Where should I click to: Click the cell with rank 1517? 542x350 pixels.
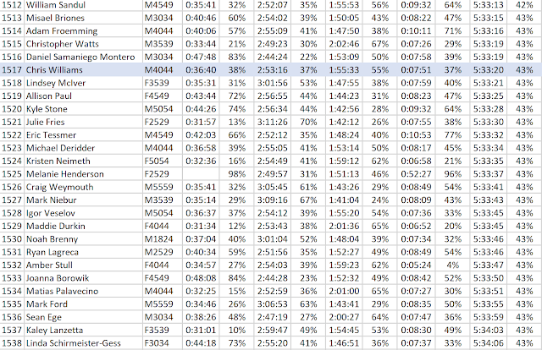pos(12,70)
